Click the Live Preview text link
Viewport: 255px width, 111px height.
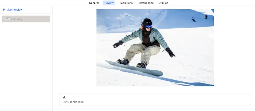coord(15,10)
